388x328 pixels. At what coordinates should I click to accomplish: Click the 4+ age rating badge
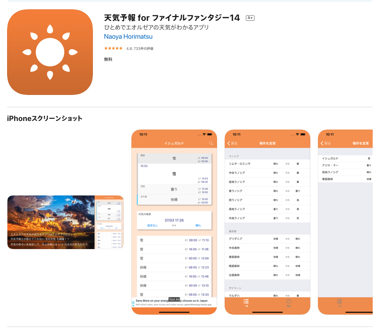point(250,18)
